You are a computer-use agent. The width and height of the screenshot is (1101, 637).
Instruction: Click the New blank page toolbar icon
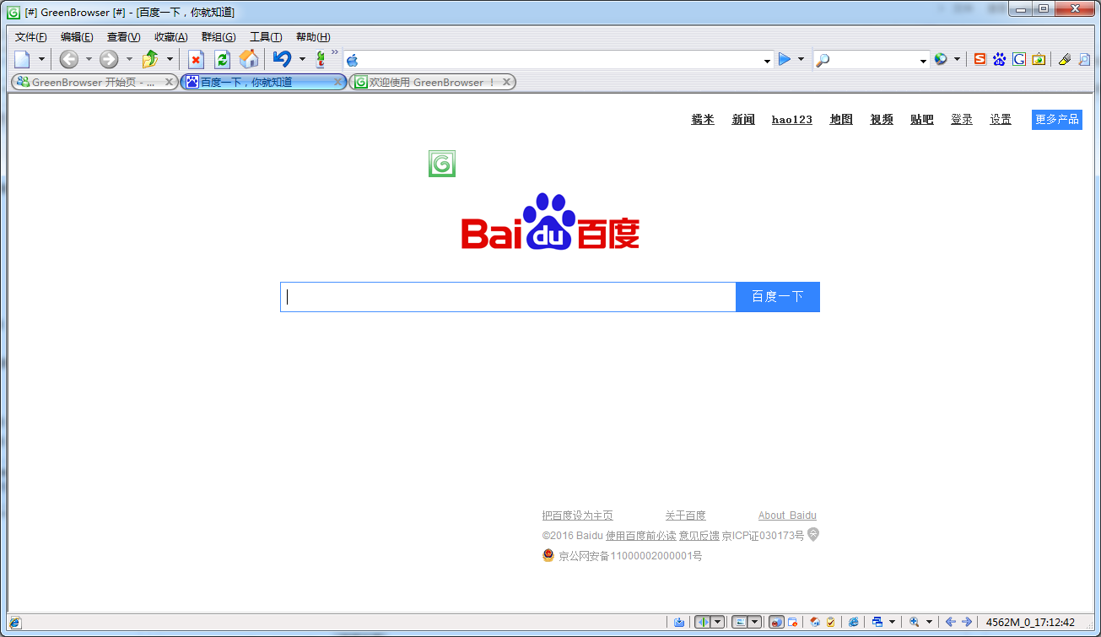click(x=22, y=59)
